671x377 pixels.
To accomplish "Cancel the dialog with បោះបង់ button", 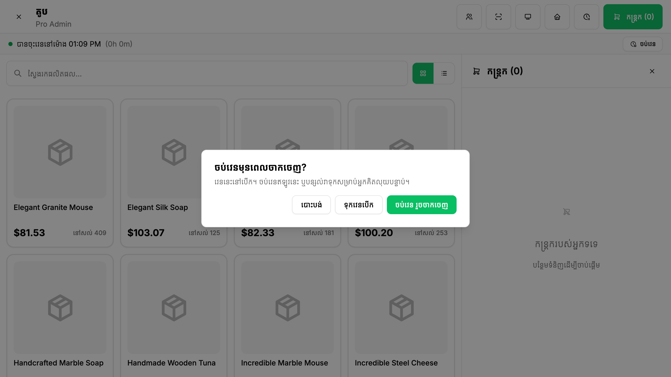I will (311, 205).
